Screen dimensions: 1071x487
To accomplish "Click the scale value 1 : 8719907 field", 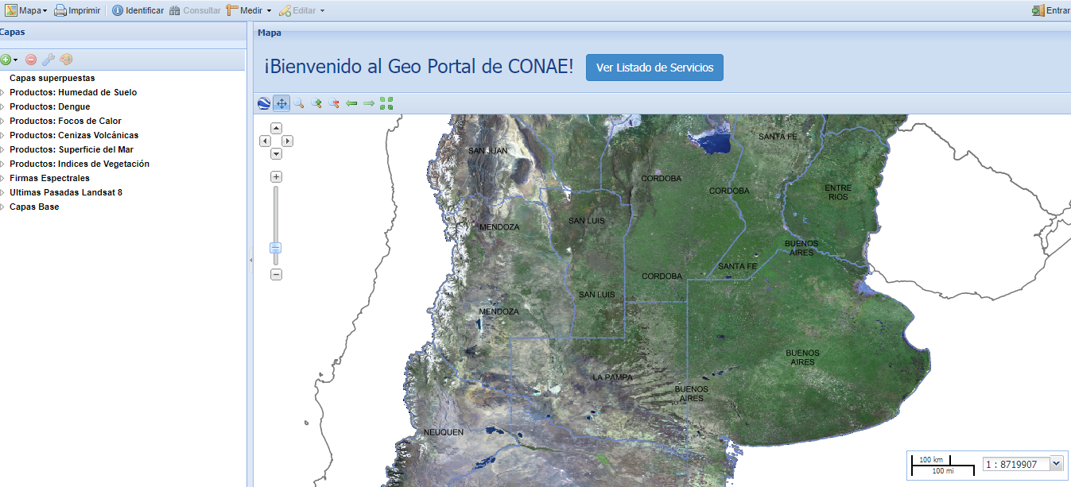I will click(1016, 464).
